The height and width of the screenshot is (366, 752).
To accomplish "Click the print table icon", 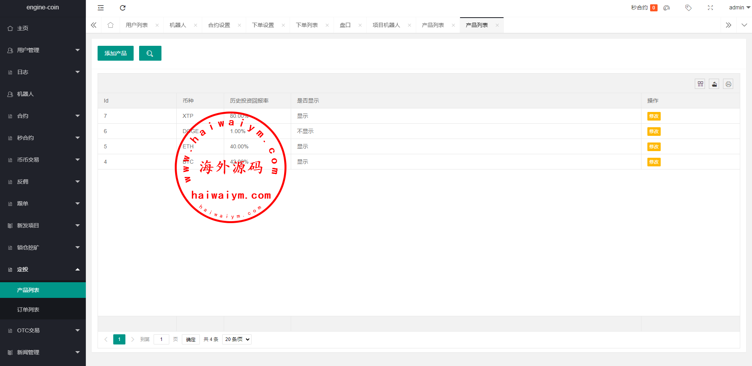I will pyautogui.click(x=728, y=84).
